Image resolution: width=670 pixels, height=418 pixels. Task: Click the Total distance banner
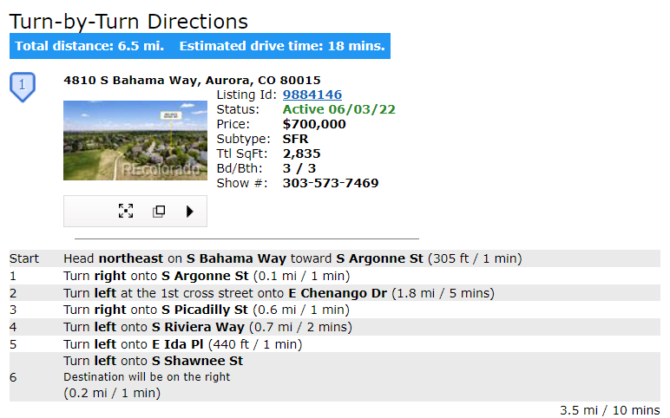200,46
